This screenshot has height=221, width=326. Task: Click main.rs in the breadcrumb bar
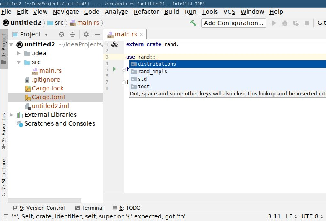(x=85, y=23)
